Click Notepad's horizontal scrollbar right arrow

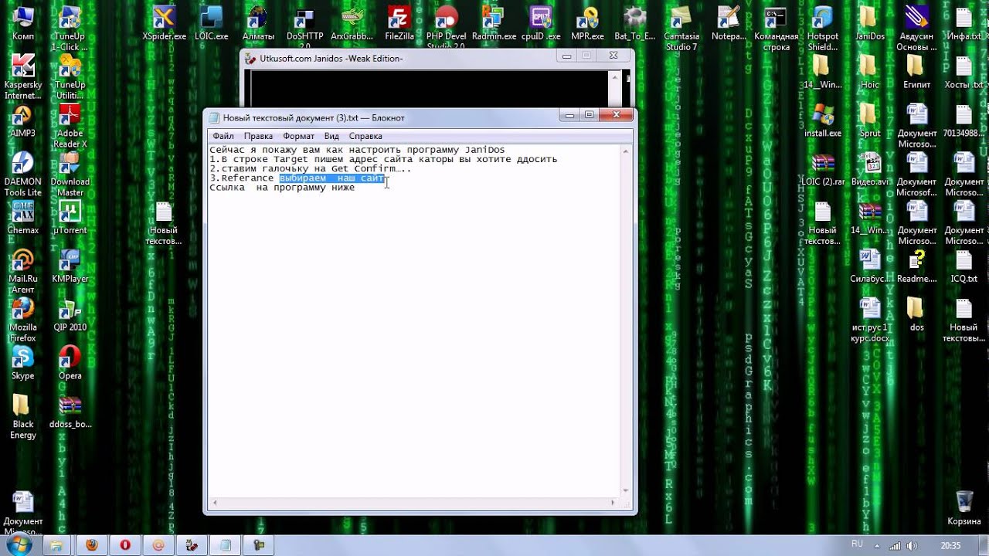[613, 502]
